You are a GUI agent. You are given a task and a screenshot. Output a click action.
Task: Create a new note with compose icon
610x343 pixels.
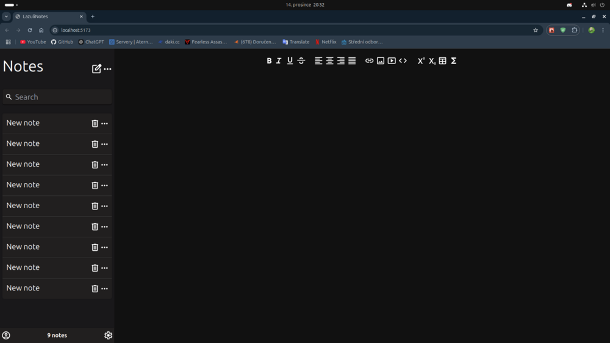96,69
